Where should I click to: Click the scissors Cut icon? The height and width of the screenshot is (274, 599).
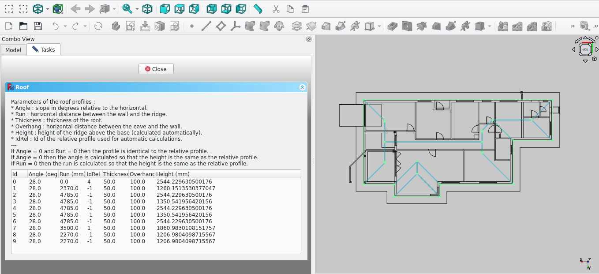(x=276, y=8)
